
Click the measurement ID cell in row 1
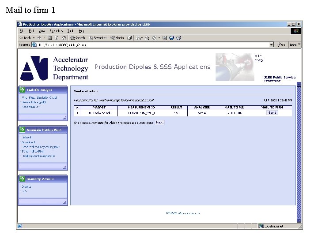[x=141, y=113]
